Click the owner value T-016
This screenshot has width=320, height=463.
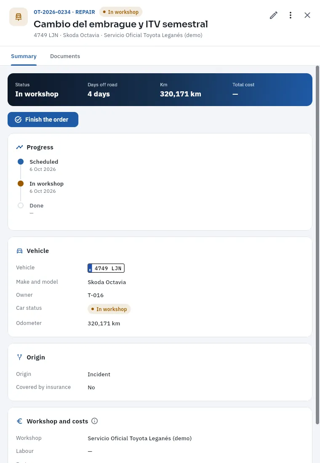click(x=96, y=295)
